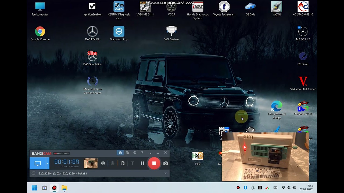Open the Windows Start menu
This screenshot has width=344, height=193.
click(34, 188)
